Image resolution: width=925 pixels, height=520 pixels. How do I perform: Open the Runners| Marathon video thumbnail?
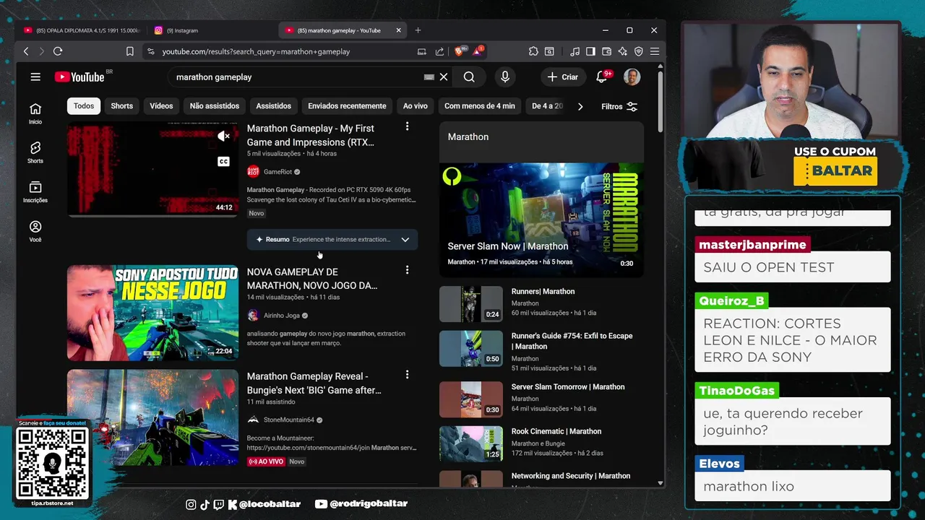pos(471,303)
